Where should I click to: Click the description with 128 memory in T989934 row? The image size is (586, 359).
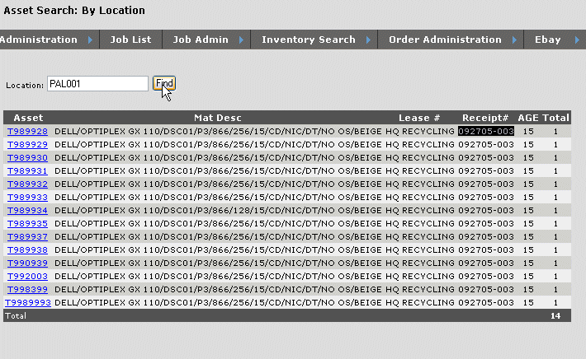(x=217, y=210)
